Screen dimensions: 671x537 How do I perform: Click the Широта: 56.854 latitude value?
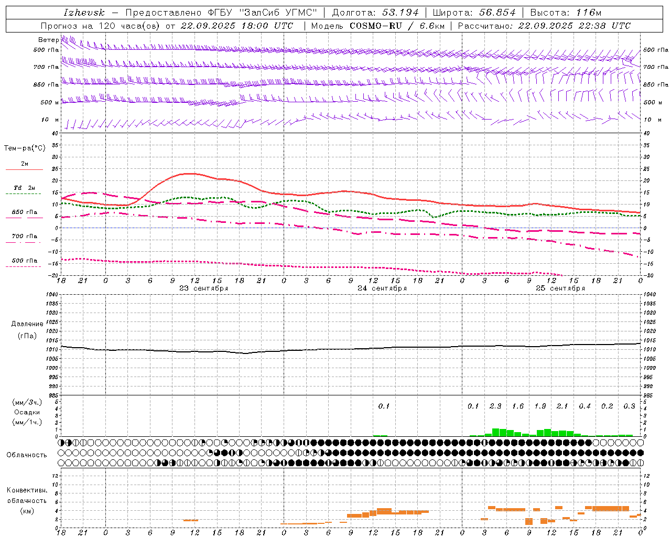point(474,13)
